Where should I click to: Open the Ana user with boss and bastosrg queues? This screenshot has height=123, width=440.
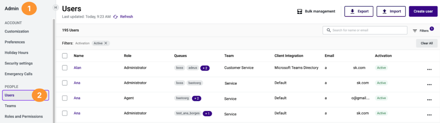(77, 83)
